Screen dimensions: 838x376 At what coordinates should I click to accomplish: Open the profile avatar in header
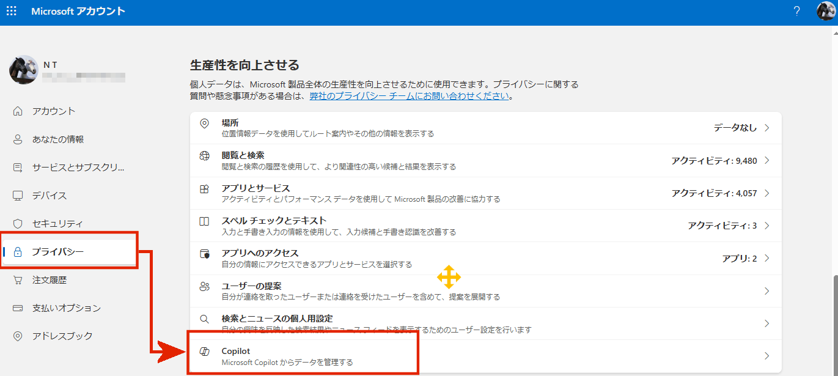[x=826, y=11]
